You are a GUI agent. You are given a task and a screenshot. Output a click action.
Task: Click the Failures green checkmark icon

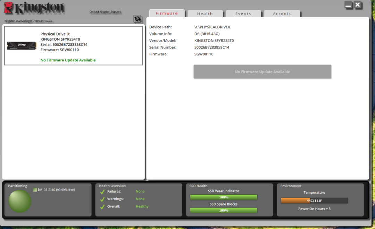[x=102, y=192]
